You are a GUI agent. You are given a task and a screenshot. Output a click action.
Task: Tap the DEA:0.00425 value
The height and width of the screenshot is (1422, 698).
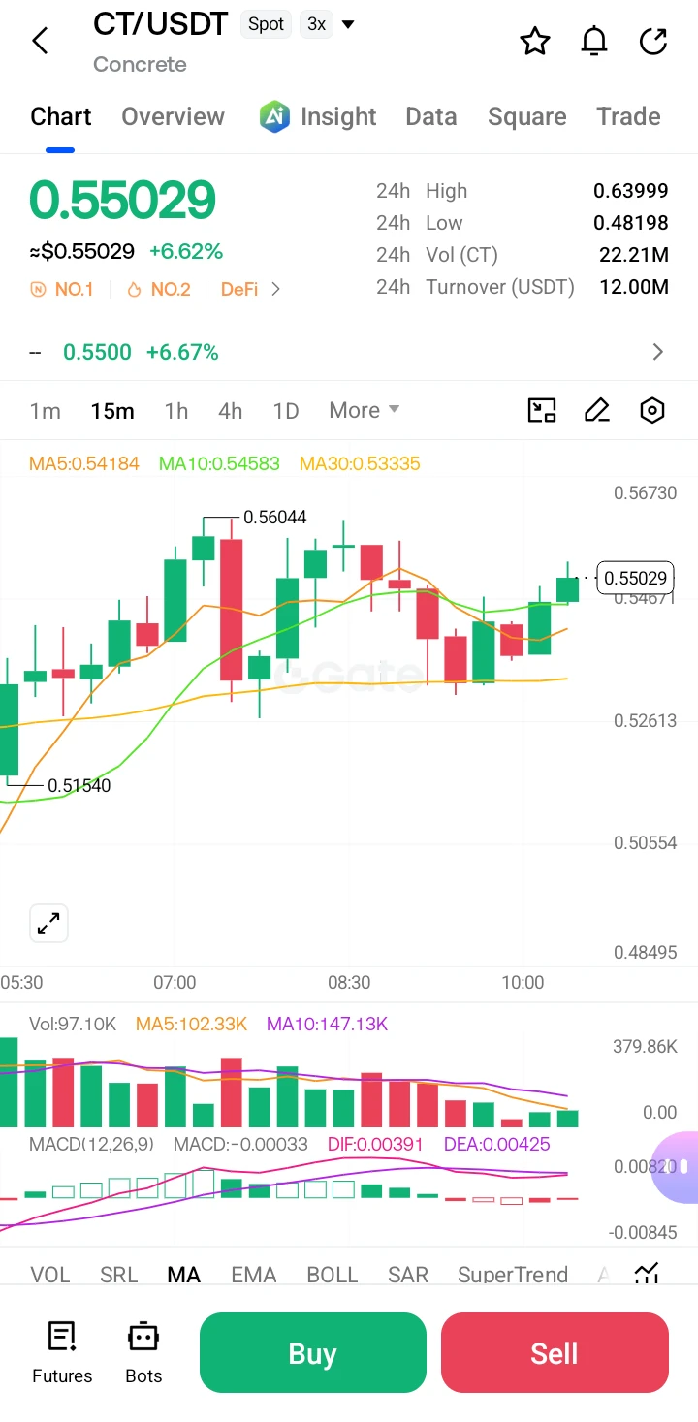coord(496,1144)
